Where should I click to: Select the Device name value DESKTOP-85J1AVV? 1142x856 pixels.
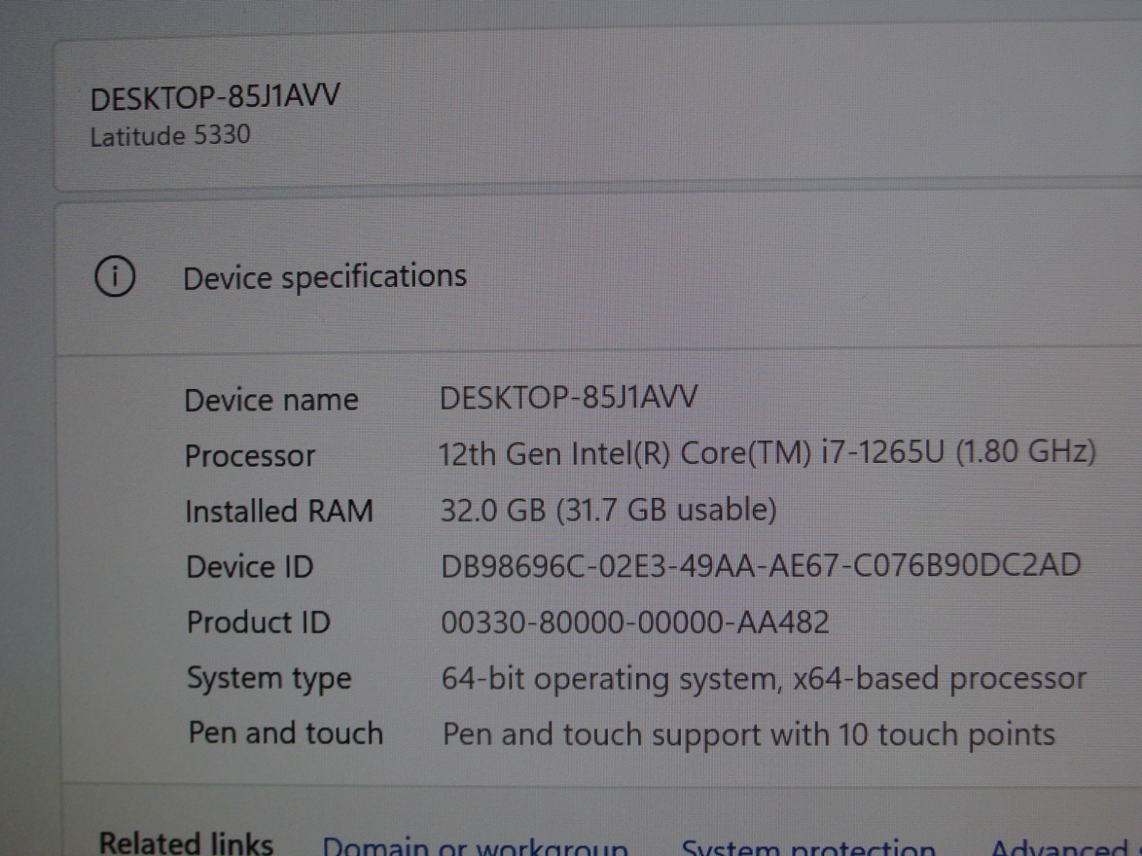point(568,397)
